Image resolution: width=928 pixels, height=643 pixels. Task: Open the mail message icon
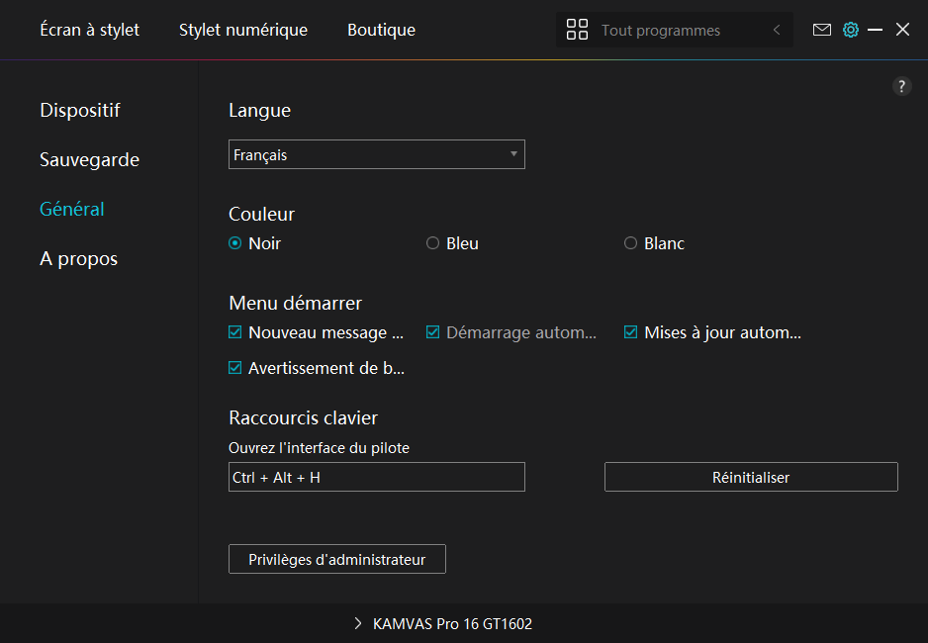[821, 30]
